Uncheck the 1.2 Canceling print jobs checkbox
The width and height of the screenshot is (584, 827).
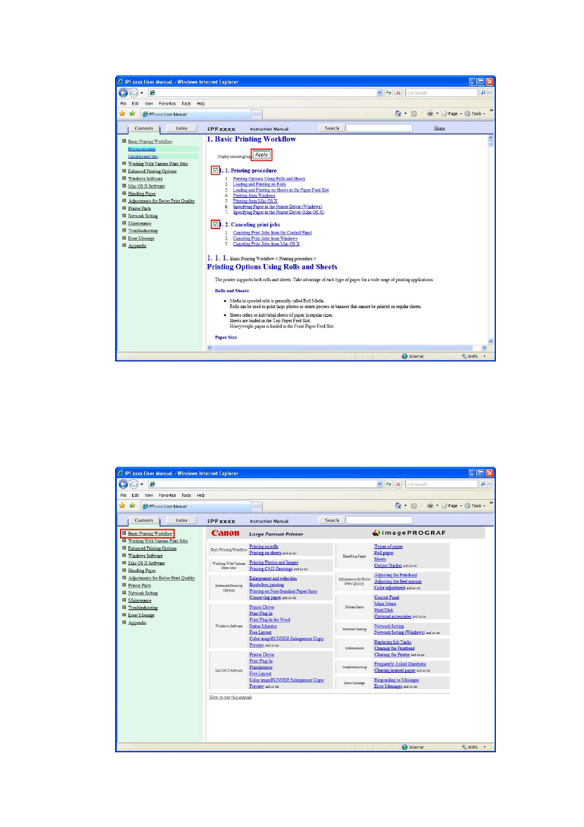pos(215,224)
